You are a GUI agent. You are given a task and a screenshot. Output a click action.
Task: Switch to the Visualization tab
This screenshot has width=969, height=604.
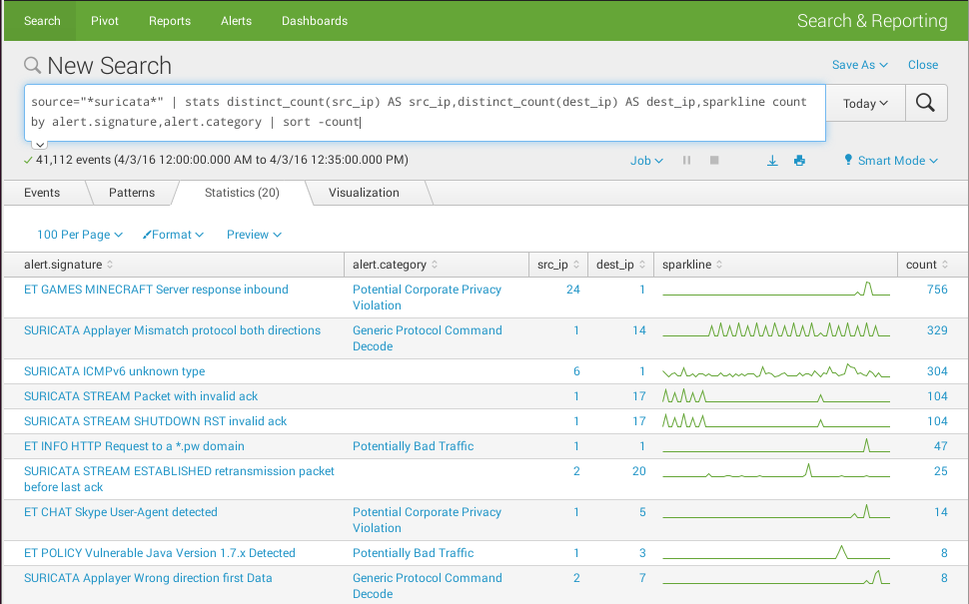tap(364, 193)
